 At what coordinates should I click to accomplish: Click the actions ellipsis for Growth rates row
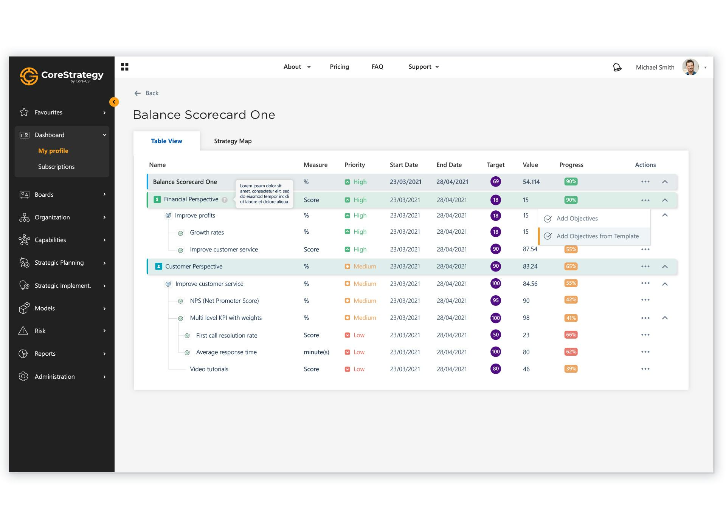click(645, 232)
